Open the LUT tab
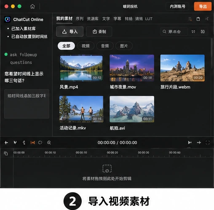This screenshot has width=214, height=210. (x=149, y=19)
